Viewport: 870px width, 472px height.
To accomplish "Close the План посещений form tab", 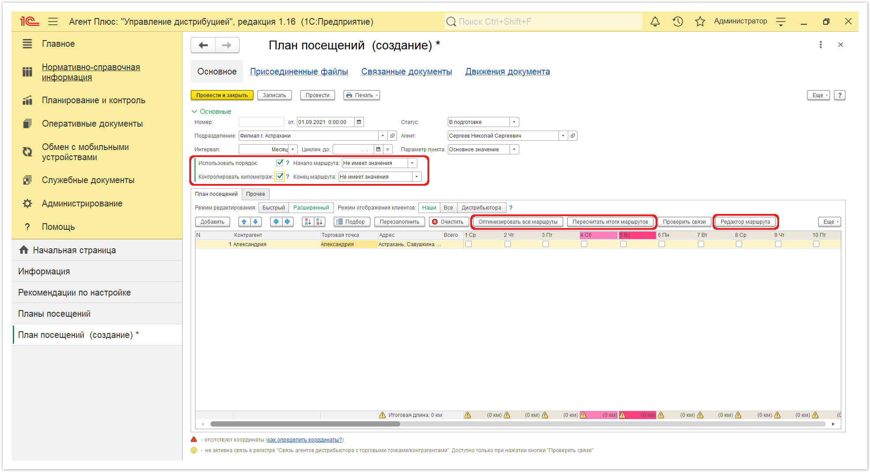I will point(840,45).
